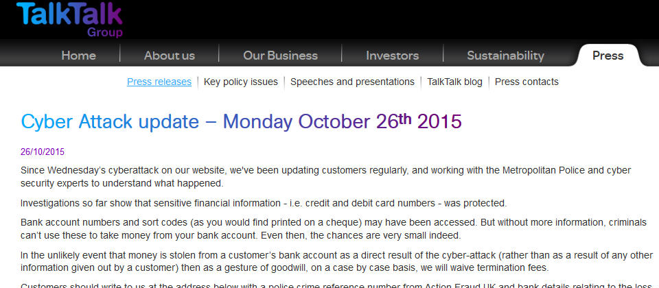Visit the TalkTalk blog link
This screenshot has height=288, width=659.
[x=454, y=82]
